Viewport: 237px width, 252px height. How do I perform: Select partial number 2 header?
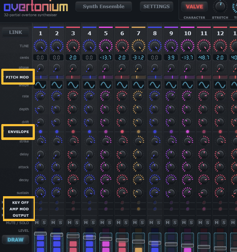(x=57, y=33)
